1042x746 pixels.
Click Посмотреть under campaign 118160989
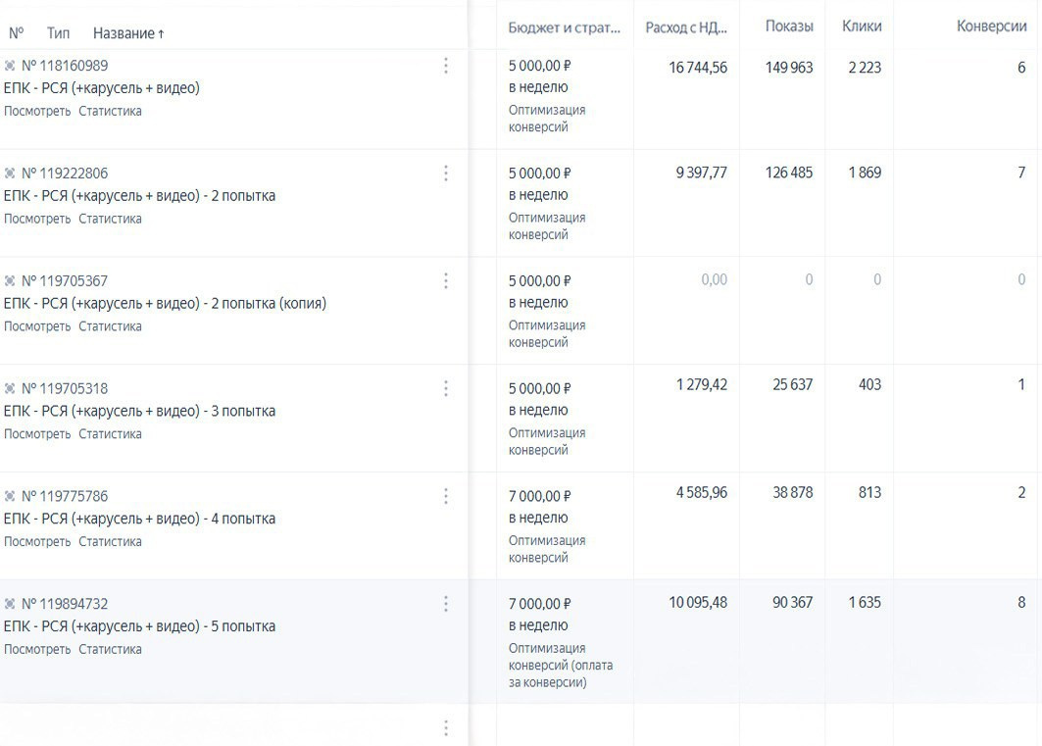[x=37, y=111]
